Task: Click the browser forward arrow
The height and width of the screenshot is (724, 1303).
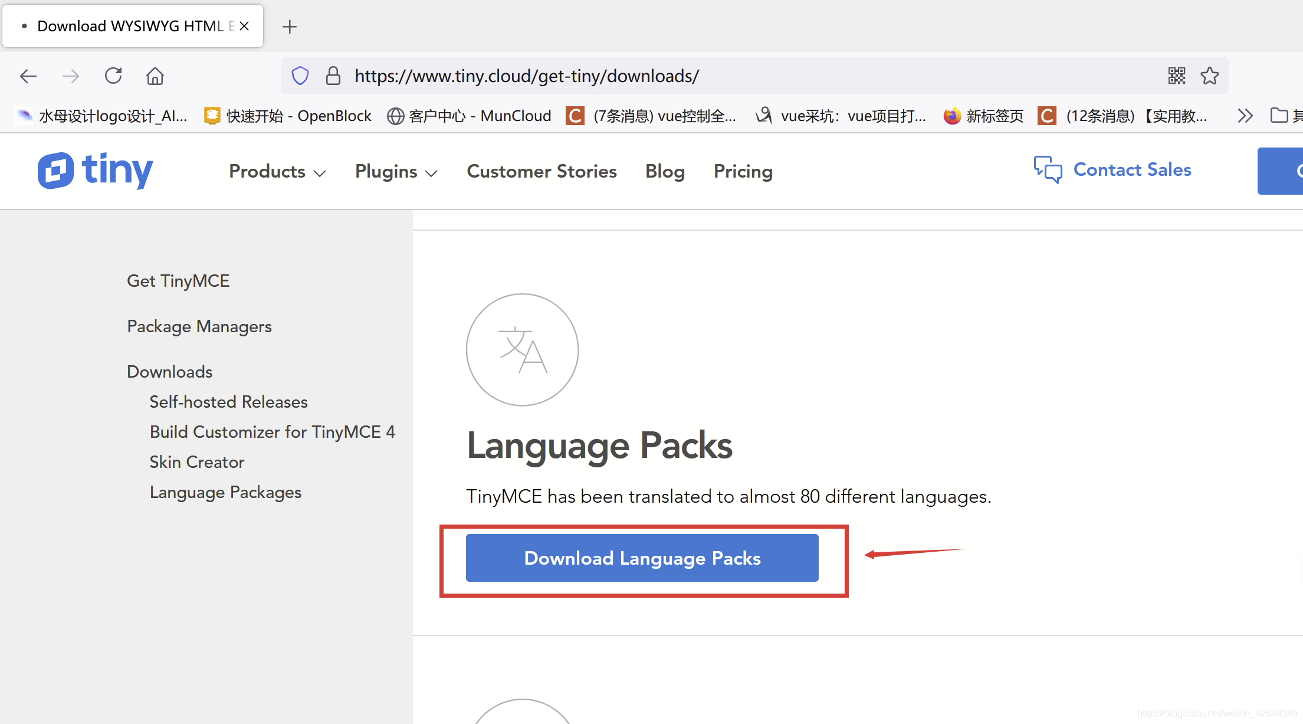Action: (71, 76)
